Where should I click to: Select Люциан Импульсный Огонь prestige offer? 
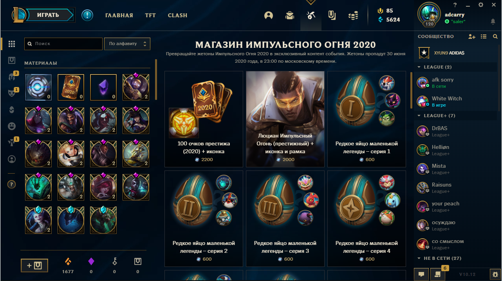coord(285,119)
